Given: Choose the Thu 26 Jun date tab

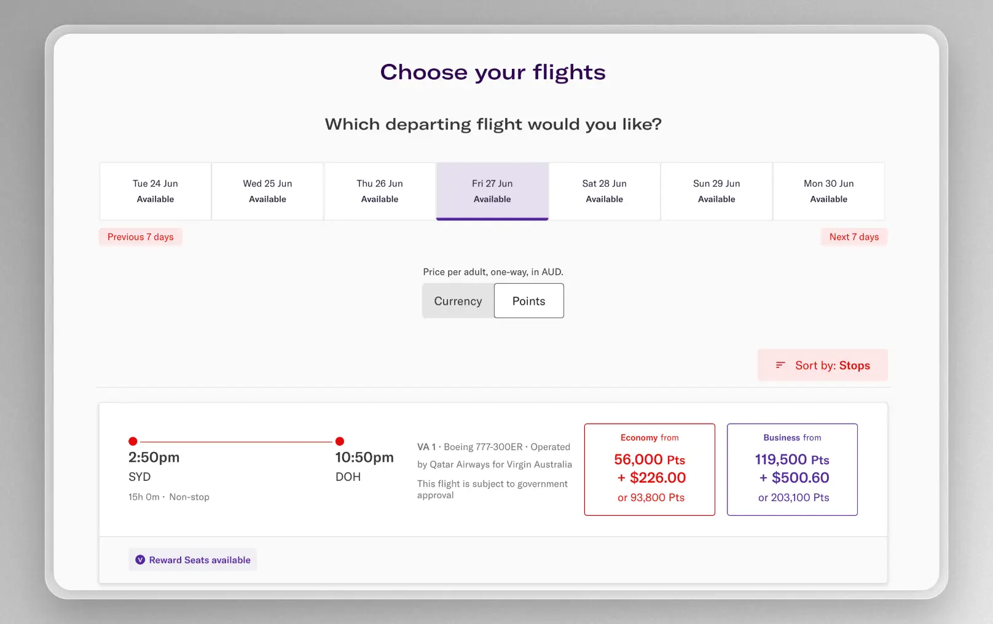Looking at the screenshot, I should click(x=380, y=191).
